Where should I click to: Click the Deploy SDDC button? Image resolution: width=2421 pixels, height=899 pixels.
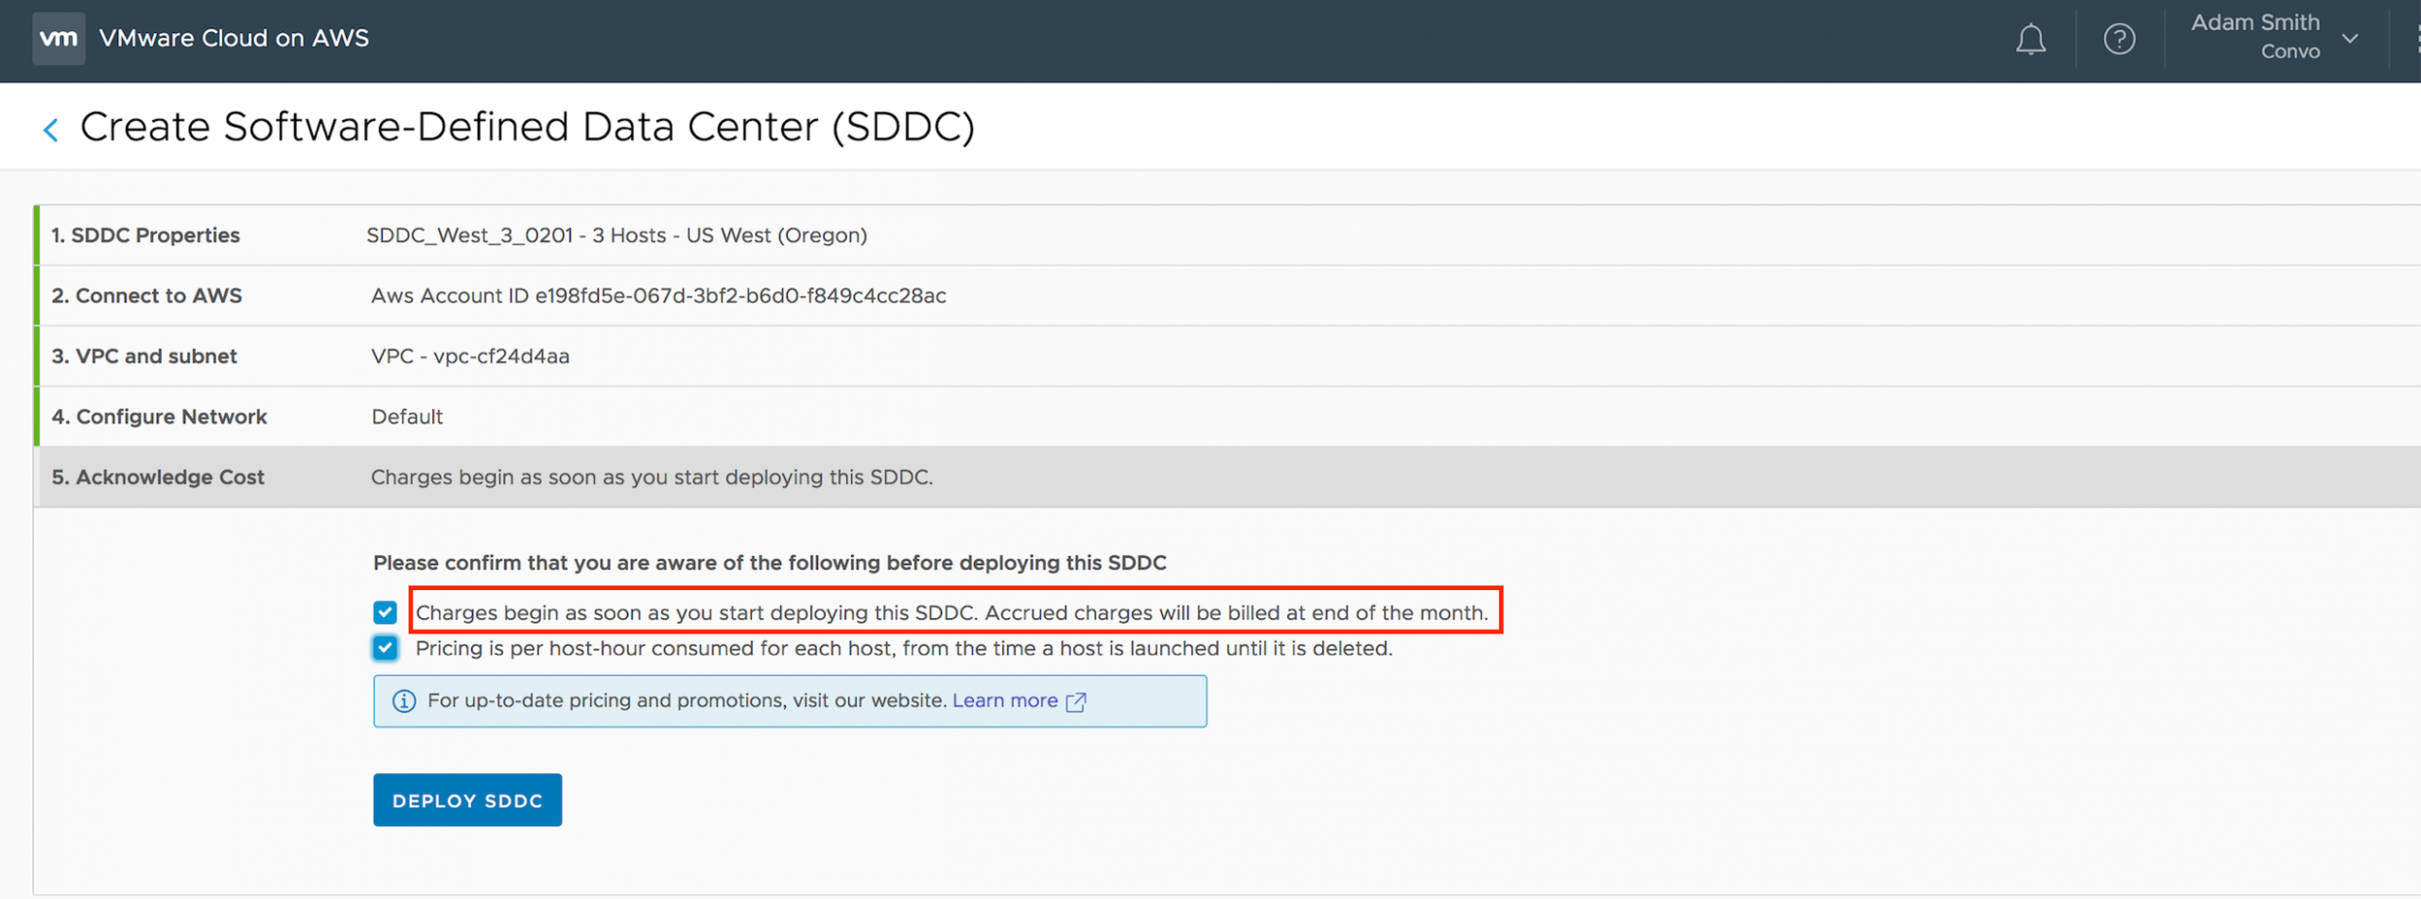(x=467, y=801)
